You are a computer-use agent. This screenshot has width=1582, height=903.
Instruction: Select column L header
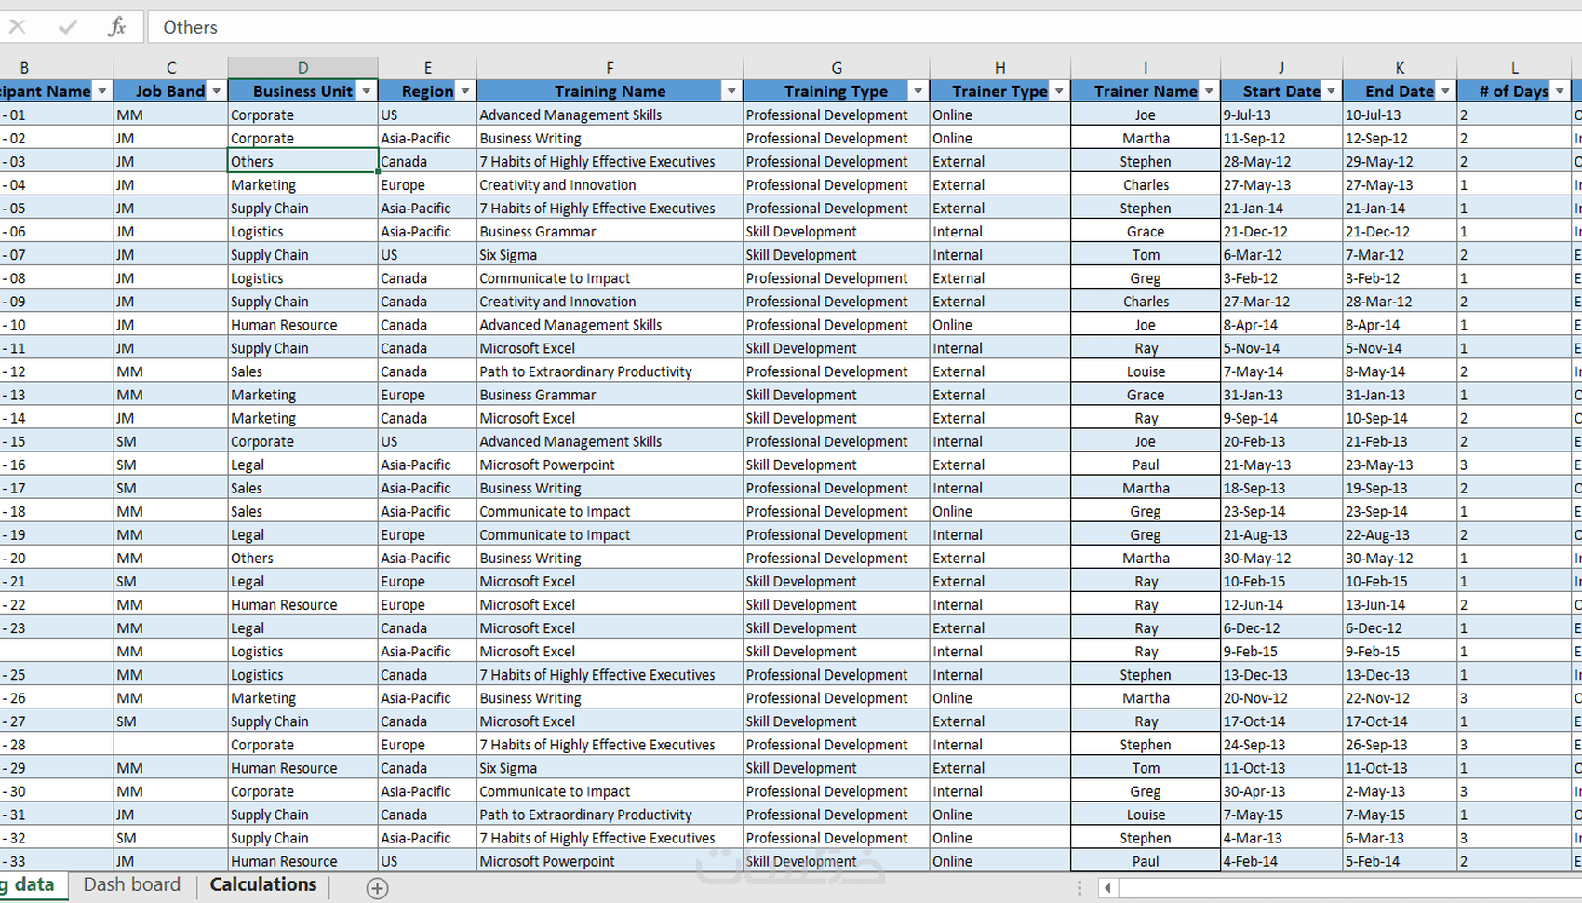(x=1514, y=67)
